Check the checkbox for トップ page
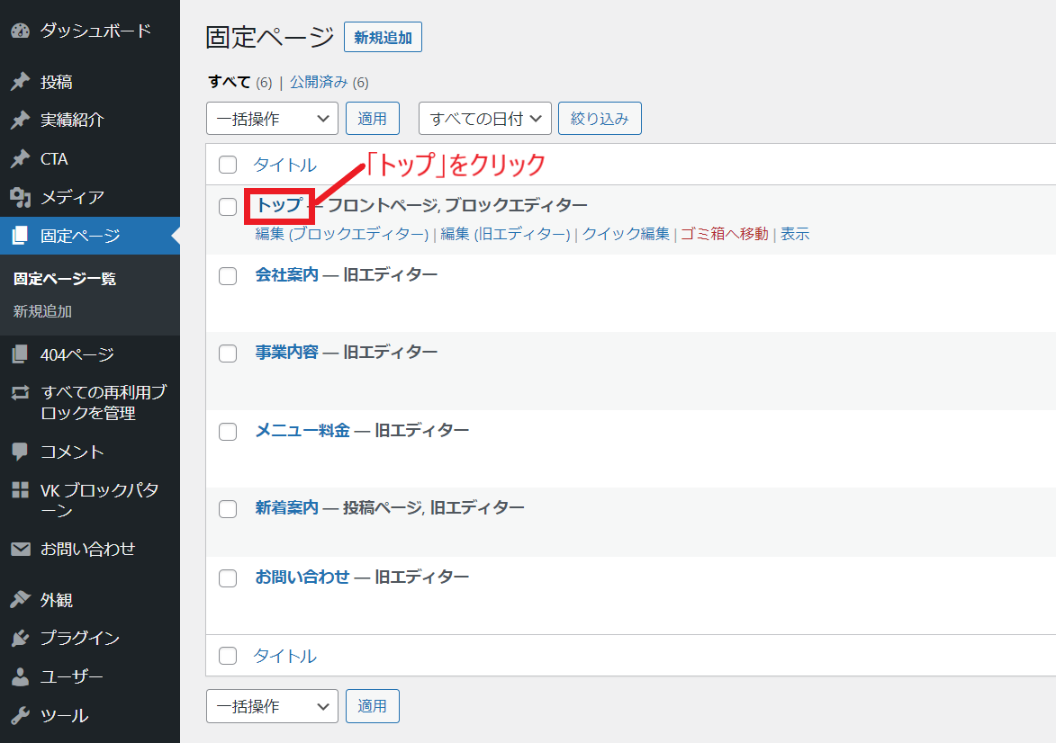The width and height of the screenshot is (1056, 743). [x=228, y=207]
